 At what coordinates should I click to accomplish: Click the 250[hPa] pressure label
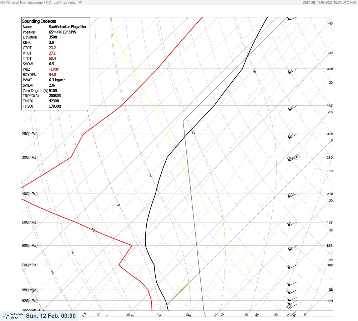coord(30,134)
